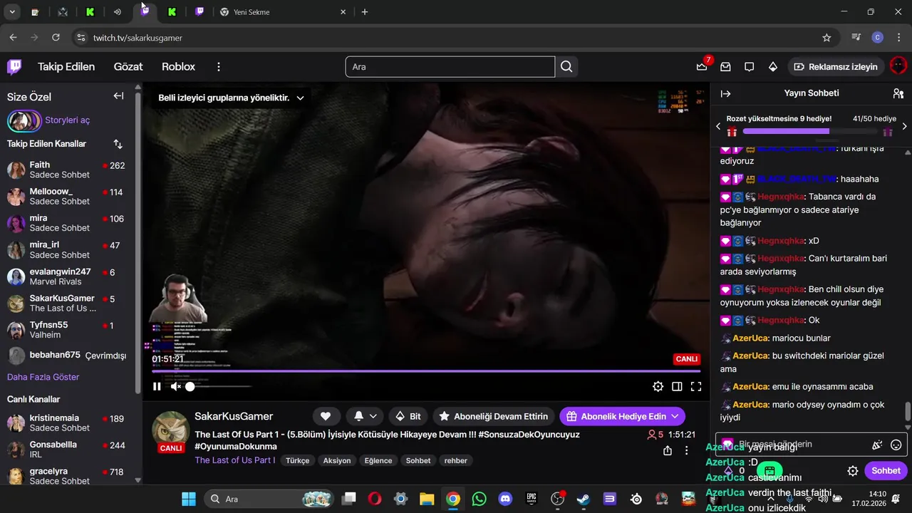Open the Windows Start menu

tap(189, 499)
